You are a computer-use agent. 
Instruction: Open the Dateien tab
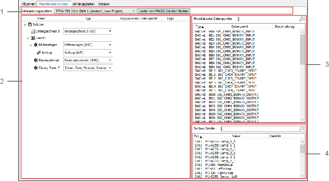(x=104, y=4)
